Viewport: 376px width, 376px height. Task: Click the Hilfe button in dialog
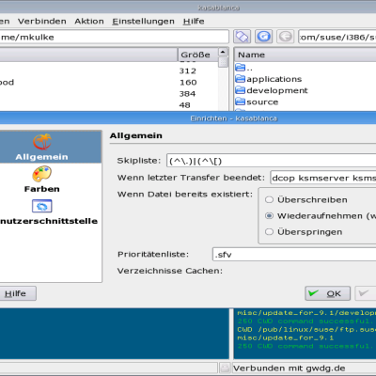pos(18,293)
